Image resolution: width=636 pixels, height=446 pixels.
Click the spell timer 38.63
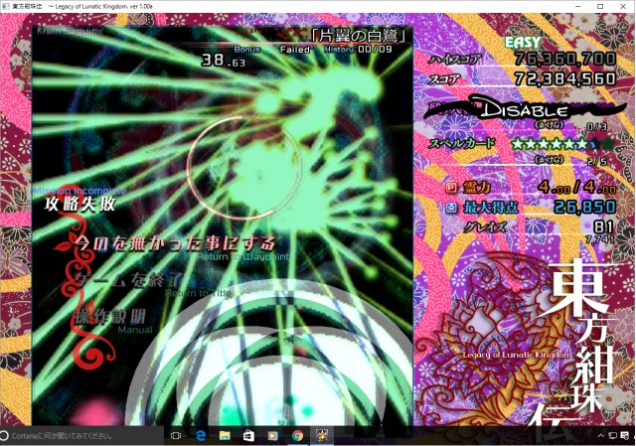(x=223, y=60)
